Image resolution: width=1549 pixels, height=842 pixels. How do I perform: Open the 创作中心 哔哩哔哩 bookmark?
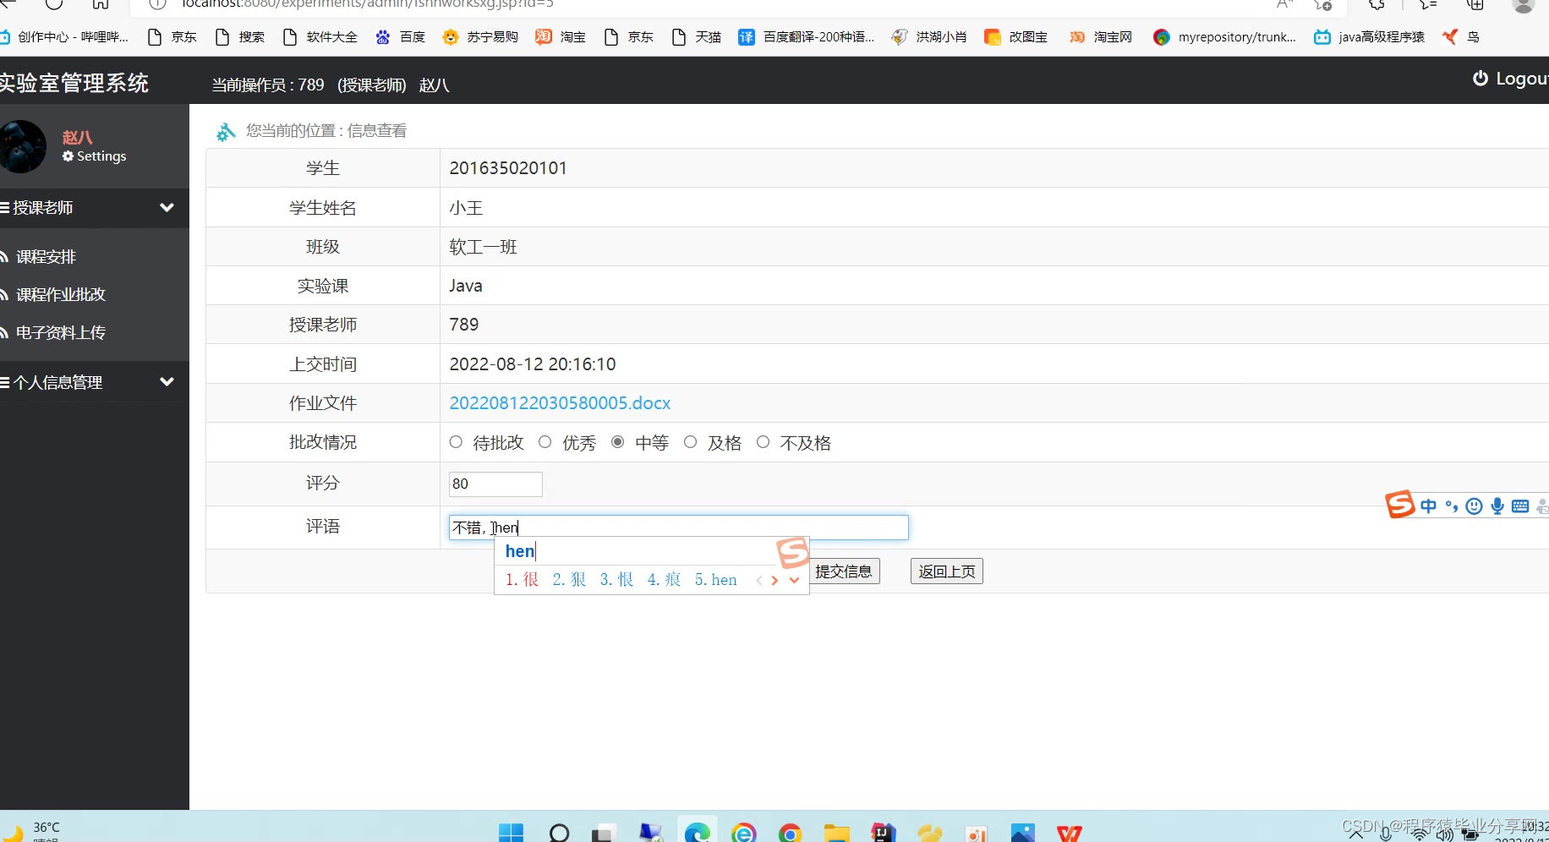64,37
